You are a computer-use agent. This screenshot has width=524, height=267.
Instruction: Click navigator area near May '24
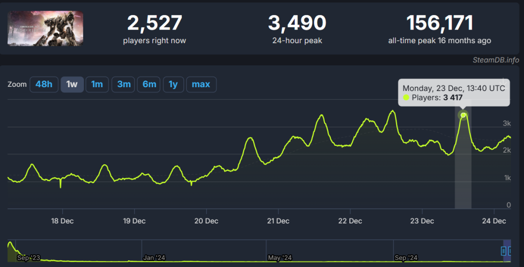[x=280, y=258]
